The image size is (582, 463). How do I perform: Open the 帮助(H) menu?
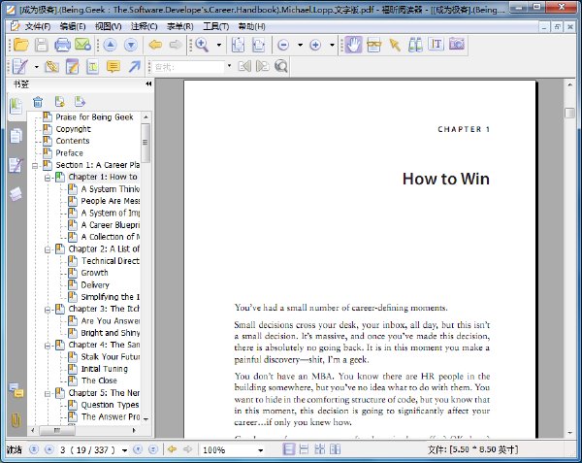[251, 26]
